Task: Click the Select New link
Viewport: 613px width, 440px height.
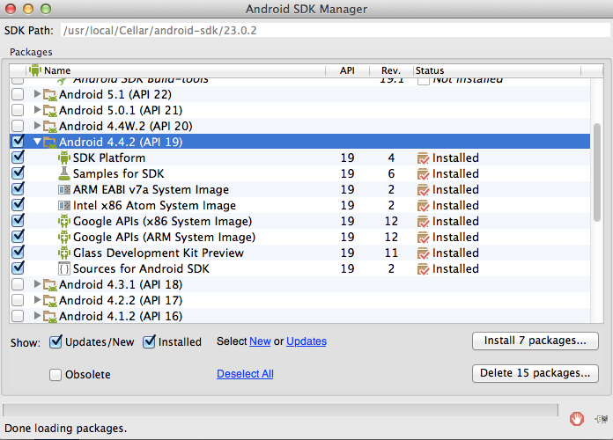Action: (x=260, y=341)
